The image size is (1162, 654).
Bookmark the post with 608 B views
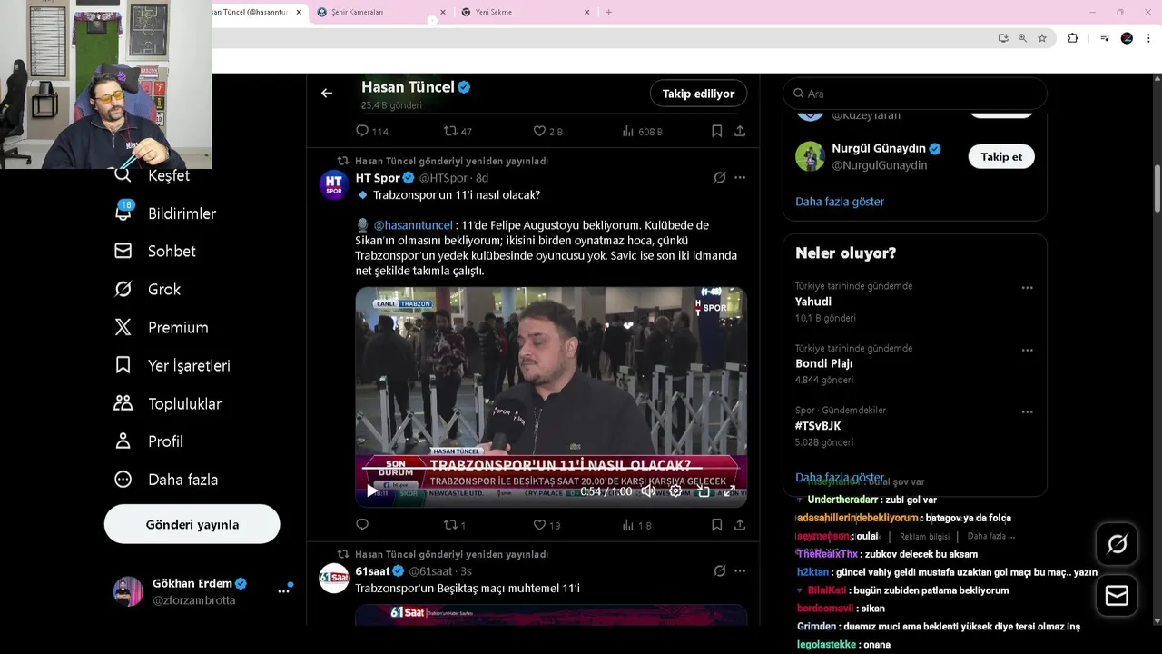coord(716,131)
